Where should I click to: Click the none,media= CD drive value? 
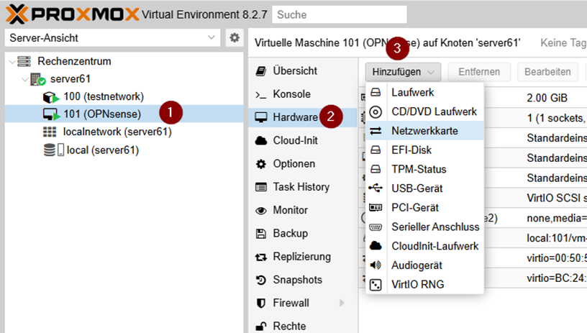557,218
